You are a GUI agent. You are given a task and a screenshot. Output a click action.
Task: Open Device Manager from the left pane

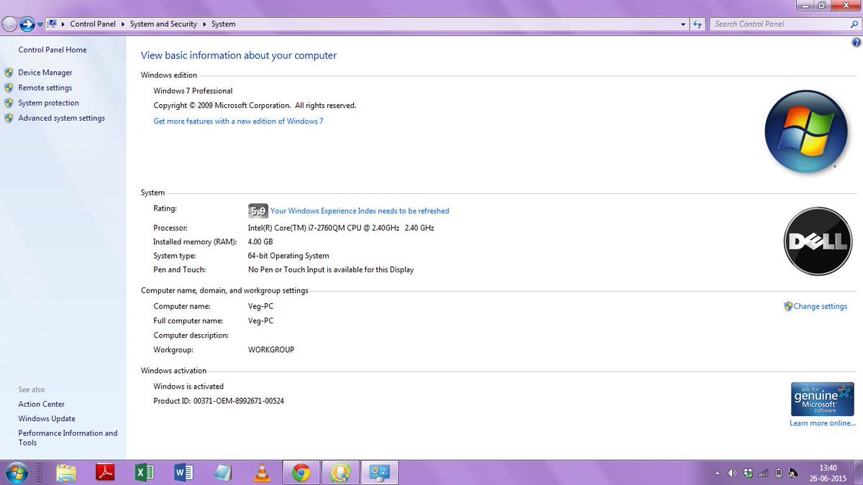45,73
